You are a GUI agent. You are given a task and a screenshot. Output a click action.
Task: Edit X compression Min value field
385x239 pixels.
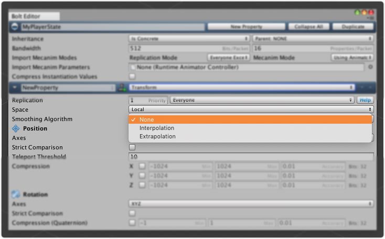(180, 166)
